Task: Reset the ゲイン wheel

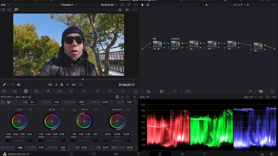Action: [96, 110]
